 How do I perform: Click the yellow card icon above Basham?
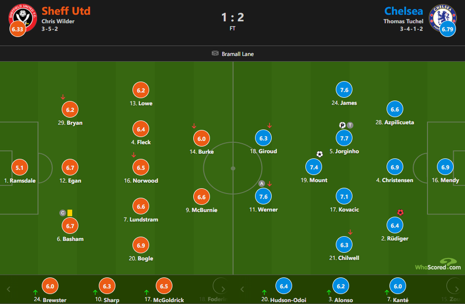[70, 213]
